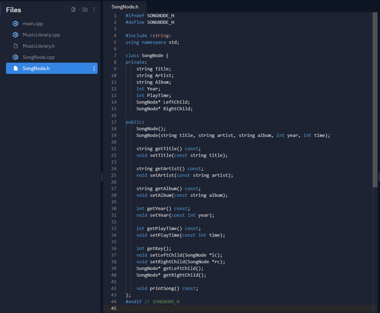Click line number 17 in the gutter
This screenshot has height=313, width=380.
(114, 122)
